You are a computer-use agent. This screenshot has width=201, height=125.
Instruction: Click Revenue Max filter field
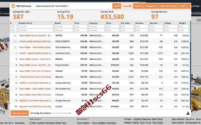142,30
